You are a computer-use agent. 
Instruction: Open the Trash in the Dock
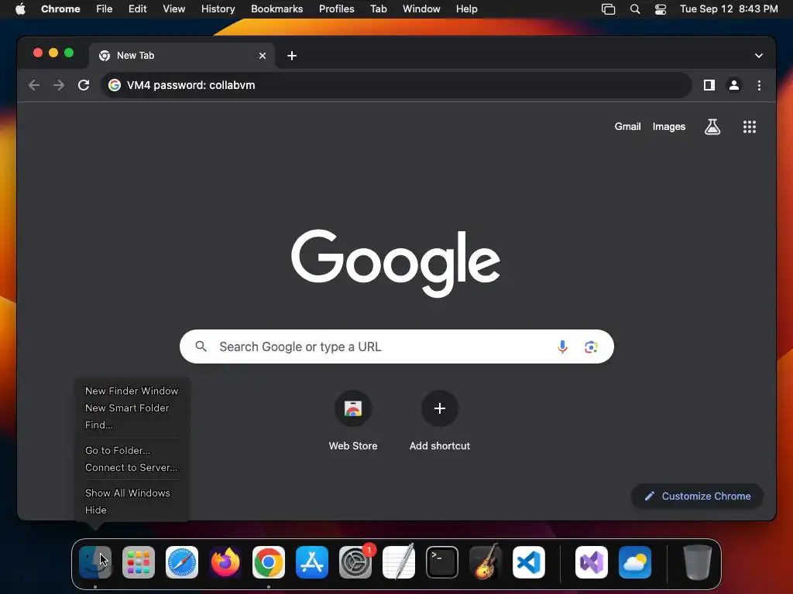698,562
